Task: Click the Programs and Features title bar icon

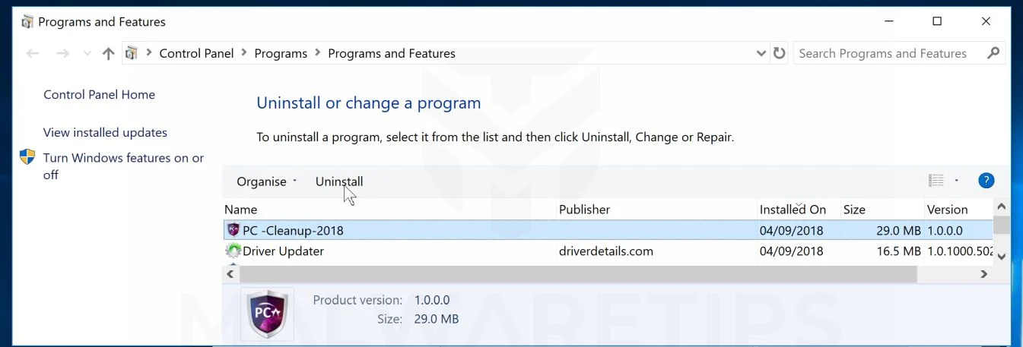Action: [27, 22]
